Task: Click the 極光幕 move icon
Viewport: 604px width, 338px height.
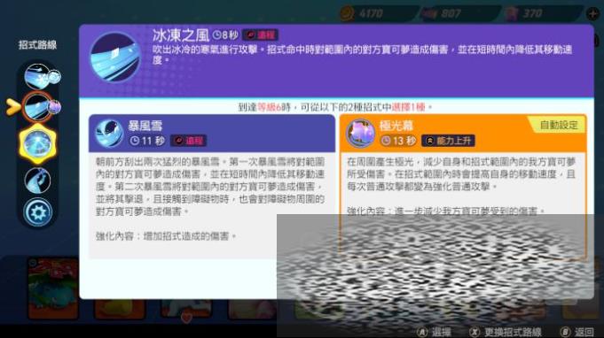Action: pyautogui.click(x=361, y=133)
